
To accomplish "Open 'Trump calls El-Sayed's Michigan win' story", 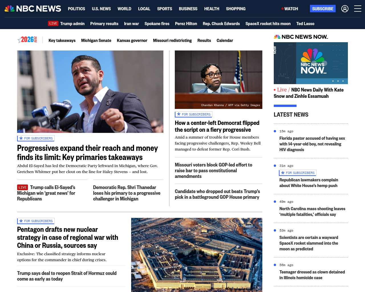I will 46,193.
